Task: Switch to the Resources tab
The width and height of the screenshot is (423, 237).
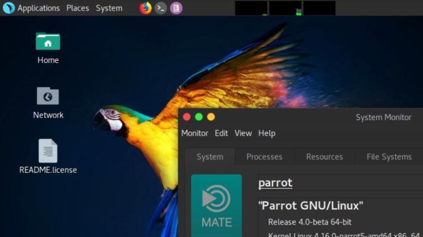Action: (324, 156)
